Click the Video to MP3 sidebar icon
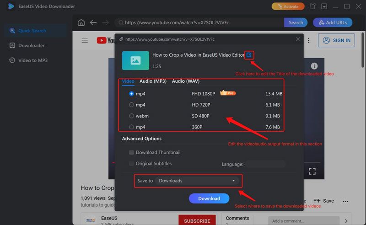 tap(12, 60)
